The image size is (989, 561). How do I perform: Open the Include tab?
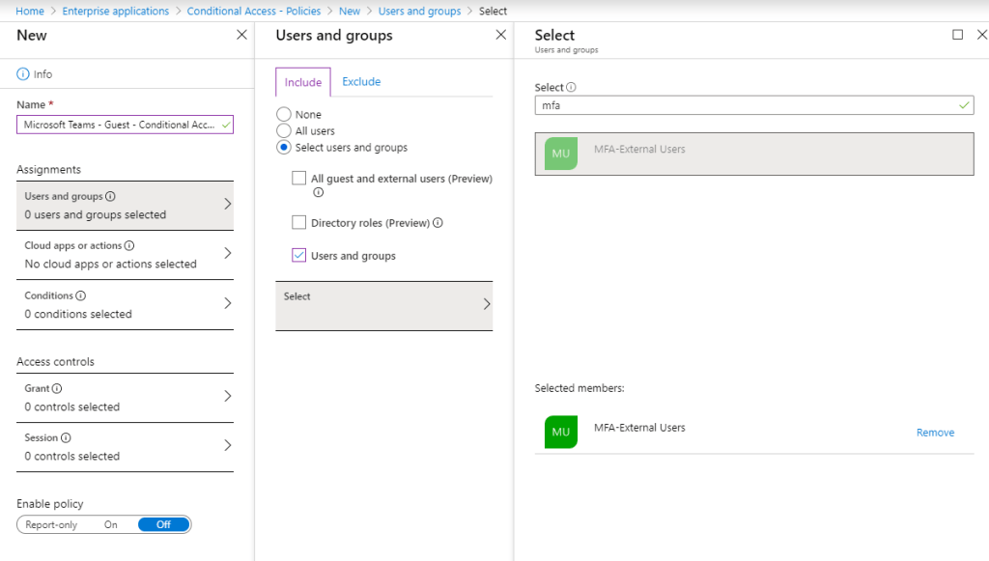pyautogui.click(x=303, y=83)
